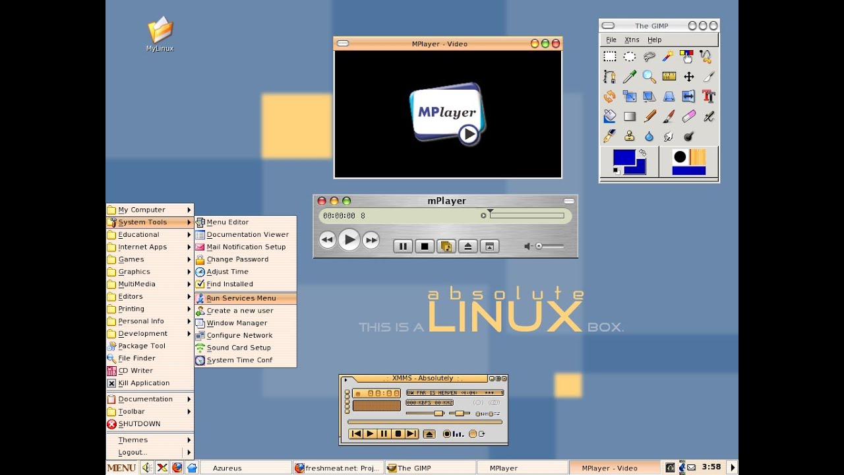Select the Free Select lasso tool
The width and height of the screenshot is (844, 475).
(649, 57)
